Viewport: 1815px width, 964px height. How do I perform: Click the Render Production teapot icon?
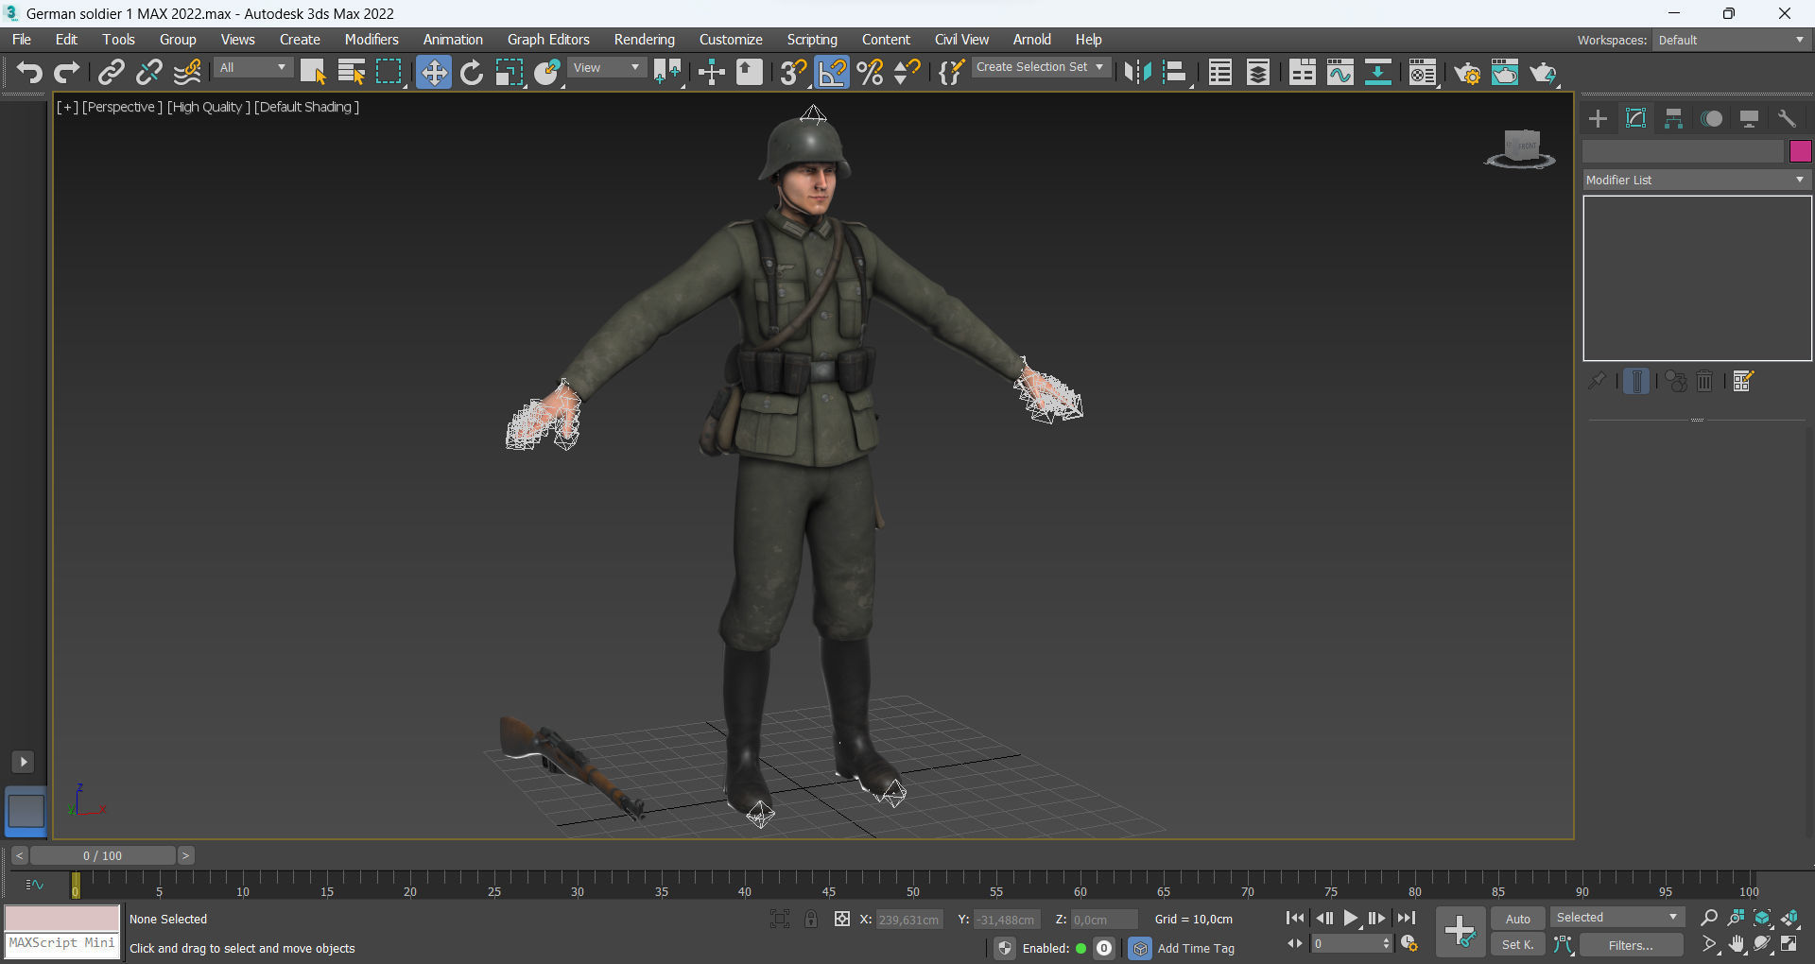(1543, 72)
